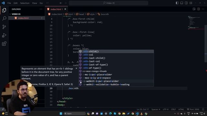
Task: Open the overflow menu ellipsis in menu bar
Action: click(48, 3)
